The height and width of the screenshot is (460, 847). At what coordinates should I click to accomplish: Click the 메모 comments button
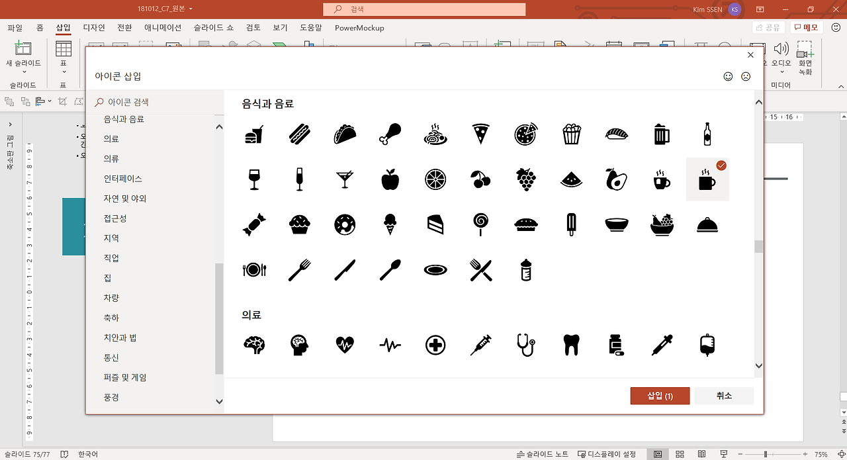pos(807,27)
